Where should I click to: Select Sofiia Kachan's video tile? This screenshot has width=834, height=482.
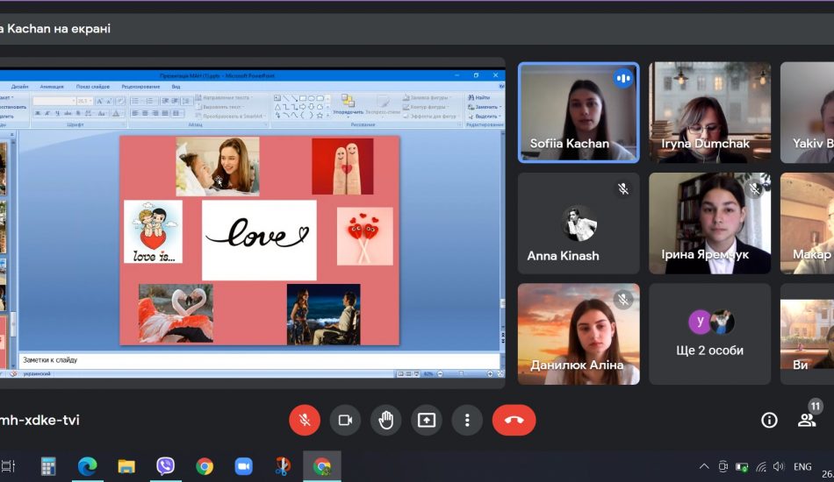(579, 112)
